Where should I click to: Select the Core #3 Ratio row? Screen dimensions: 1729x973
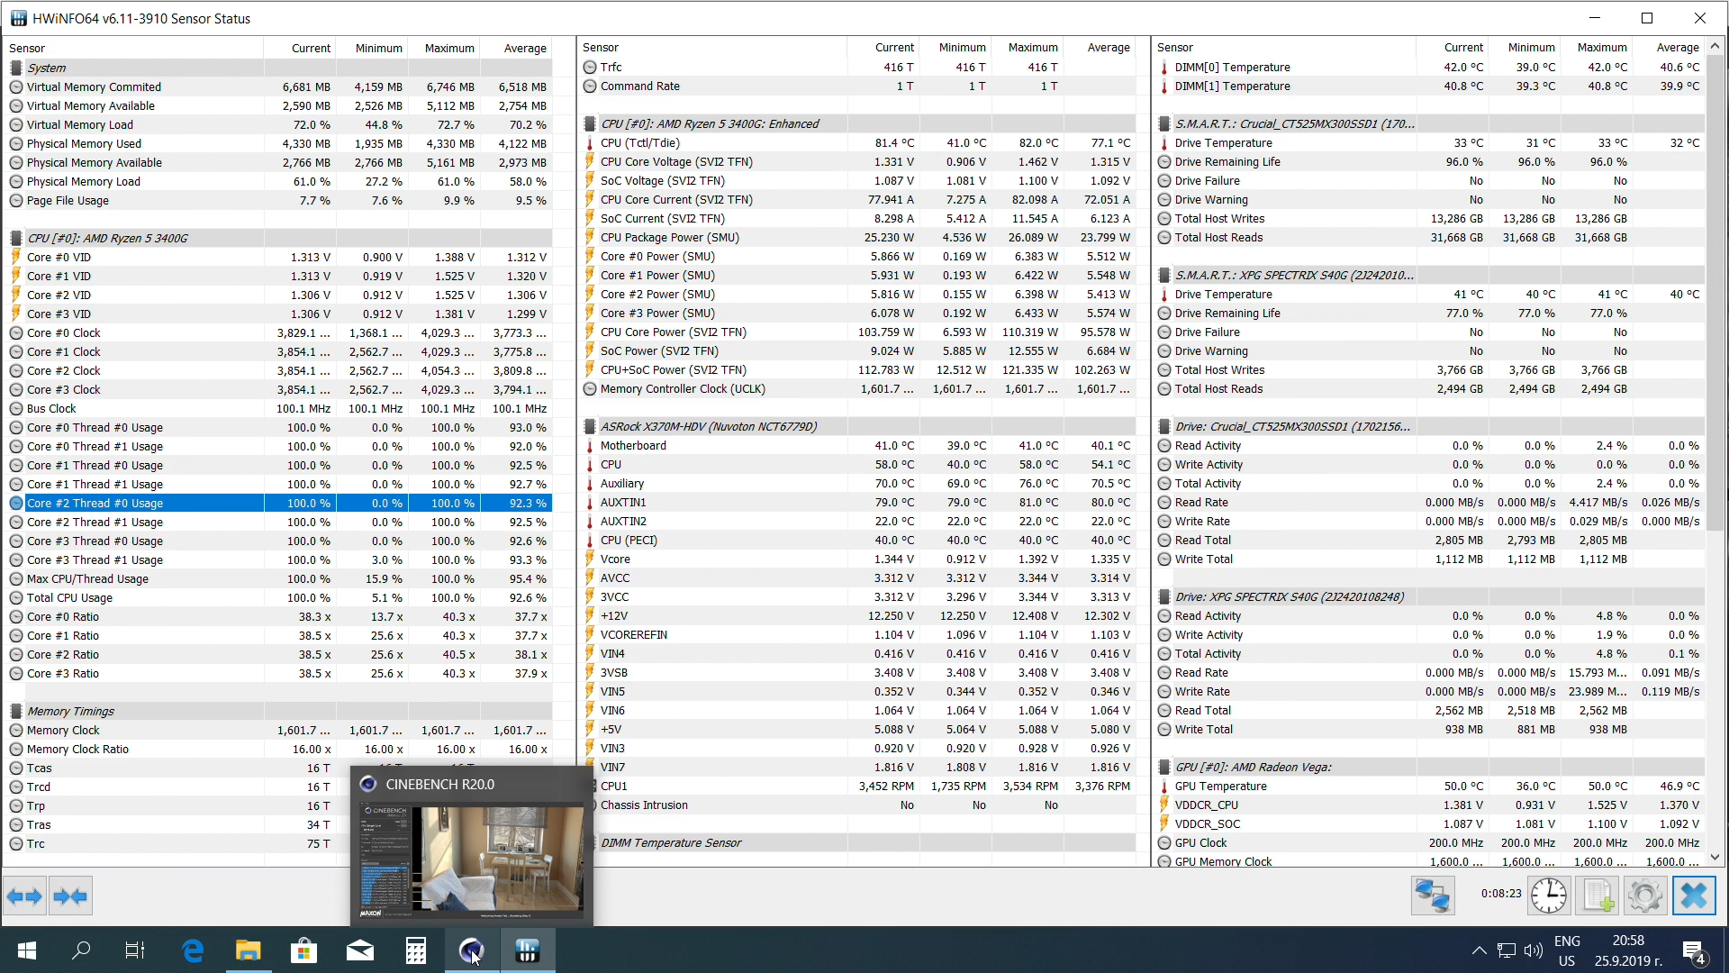[279, 673]
